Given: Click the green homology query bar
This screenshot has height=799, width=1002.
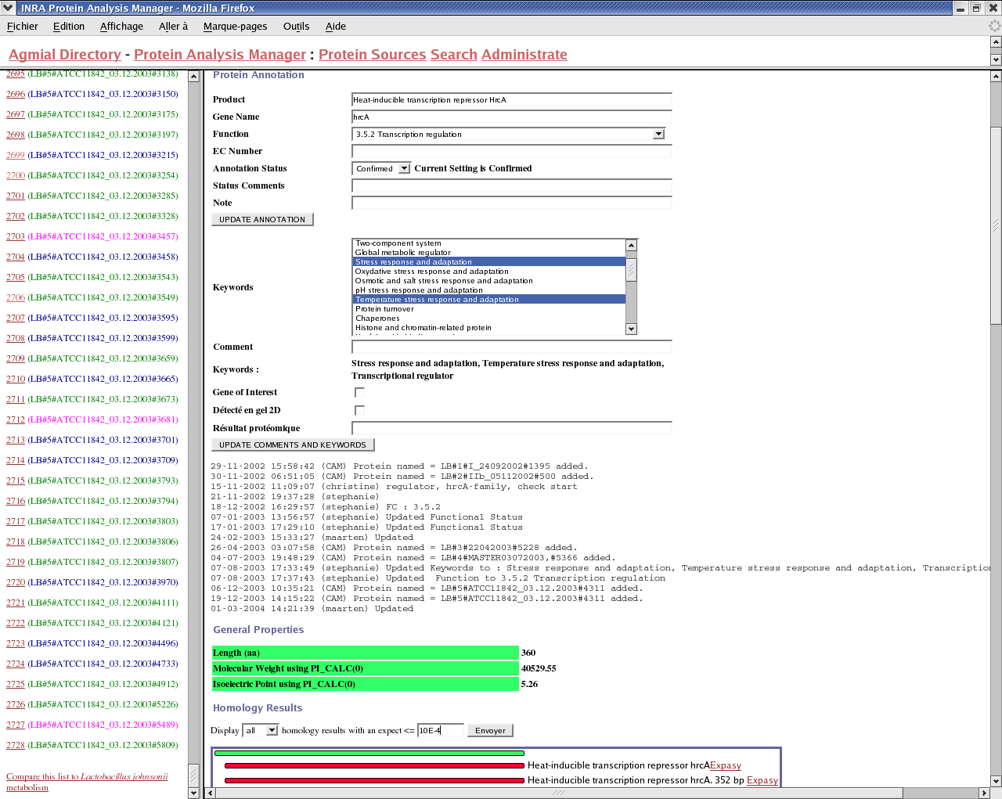Looking at the screenshot, I should click(x=369, y=754).
